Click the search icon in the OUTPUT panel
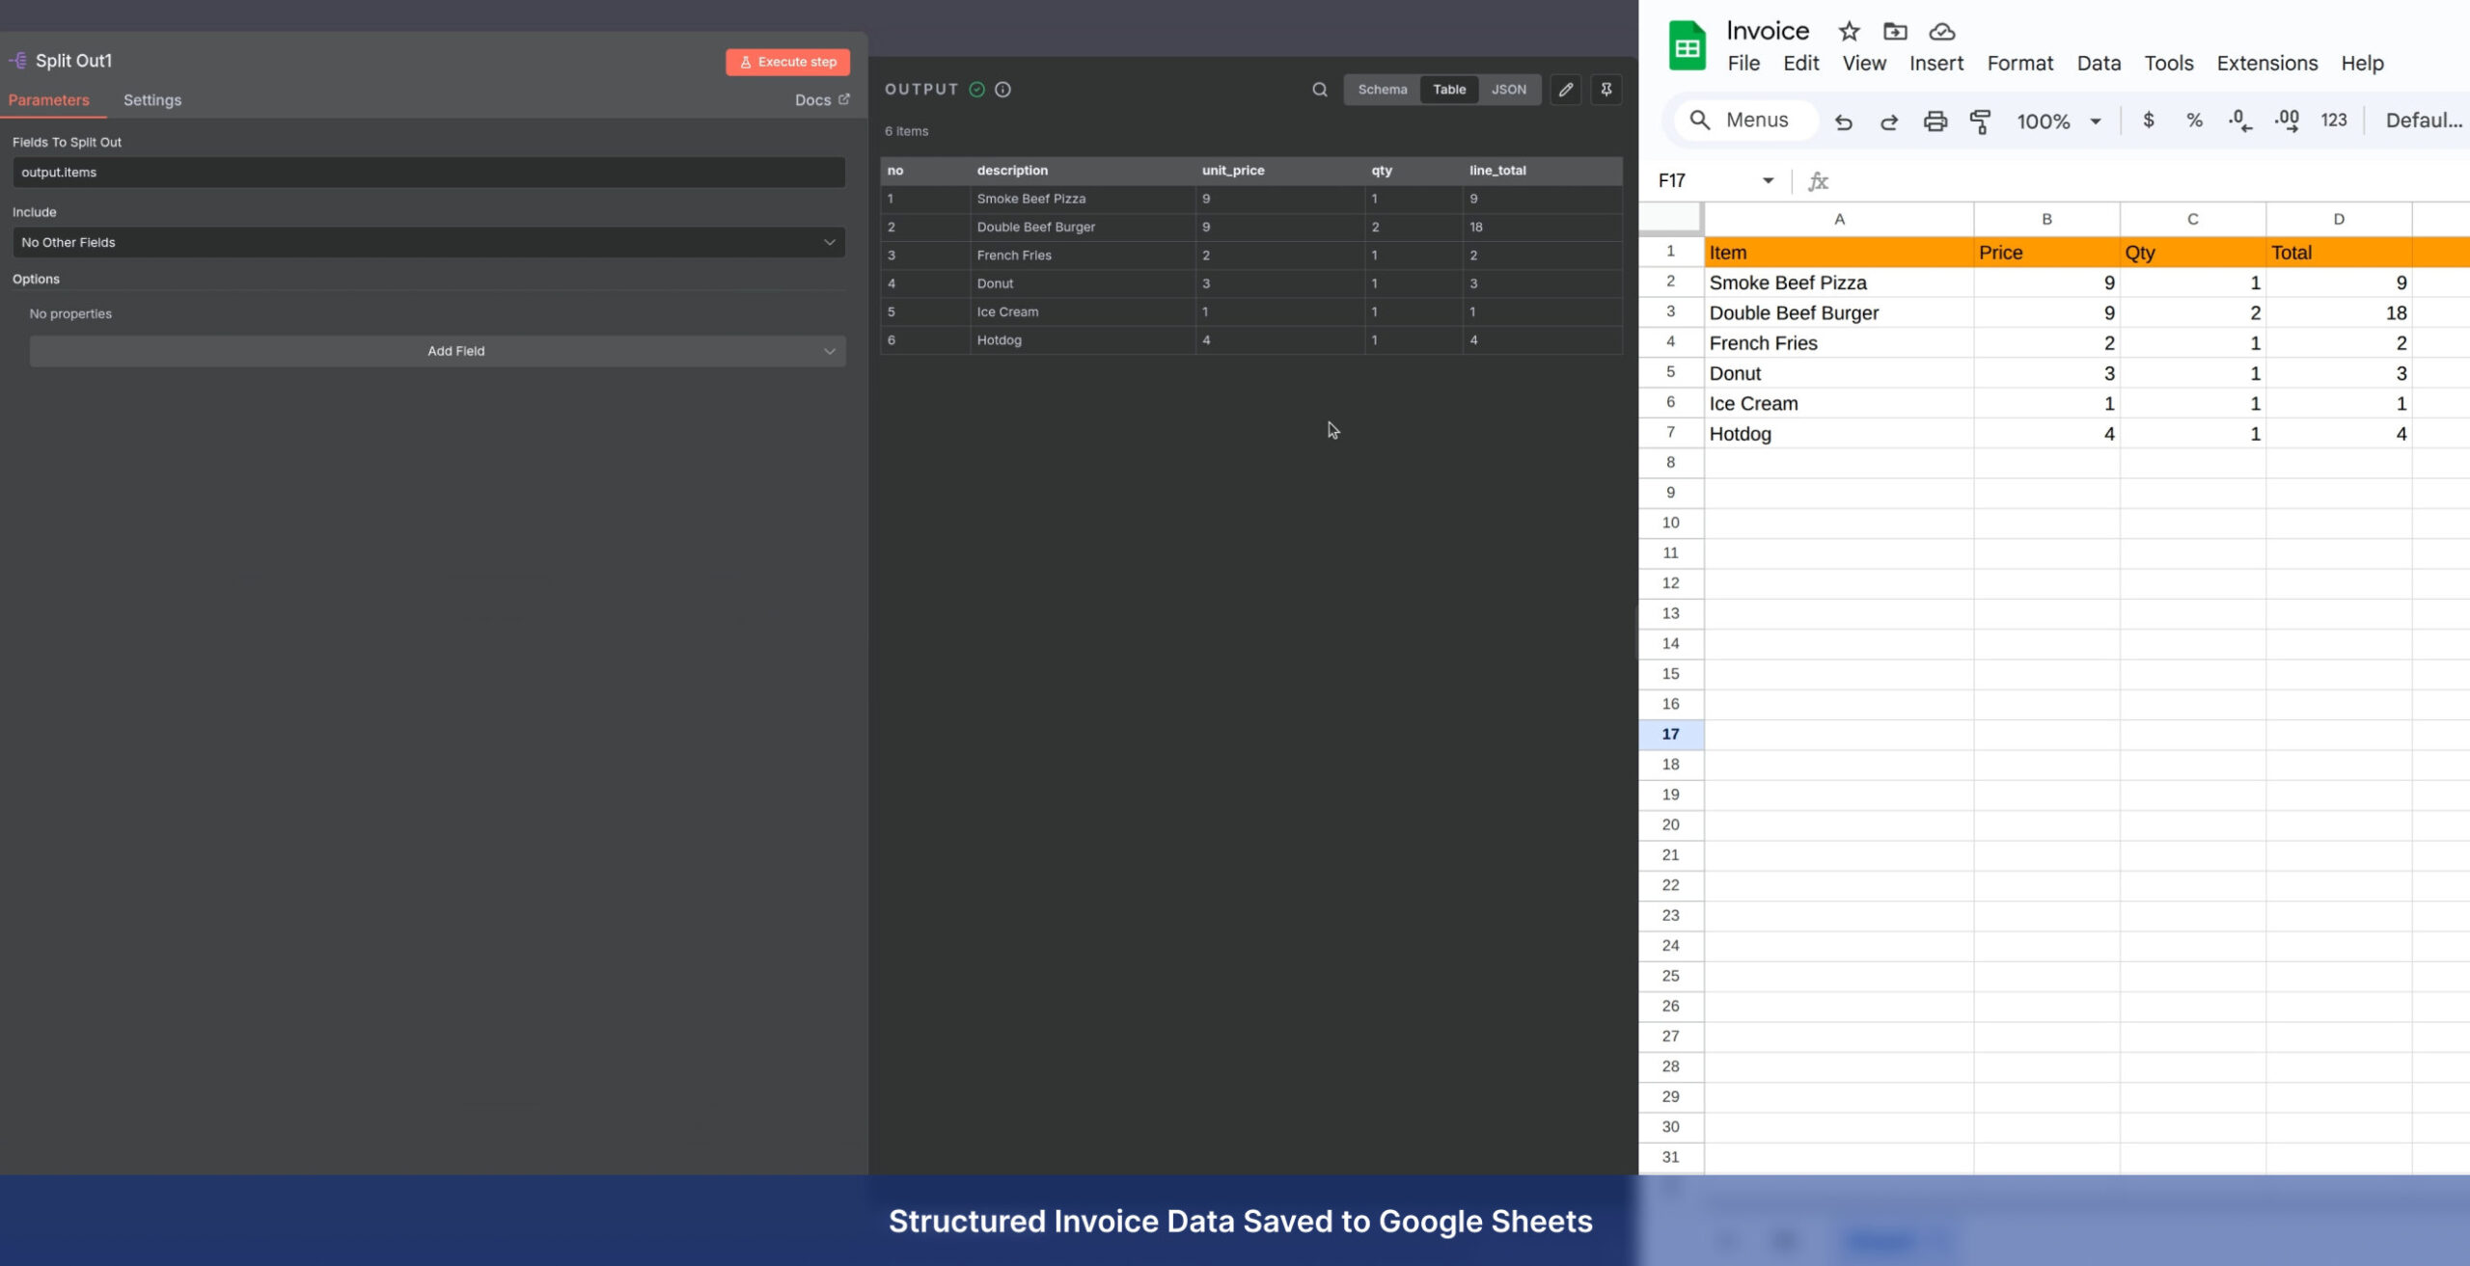 [x=1319, y=90]
